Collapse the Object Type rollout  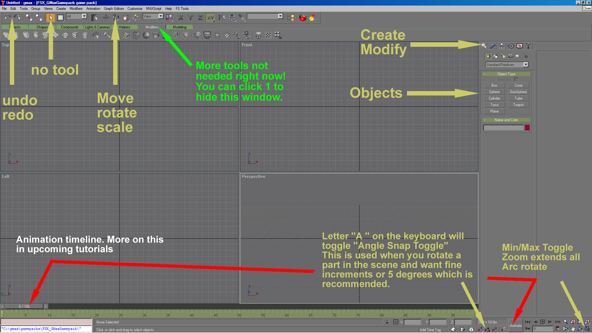506,74
